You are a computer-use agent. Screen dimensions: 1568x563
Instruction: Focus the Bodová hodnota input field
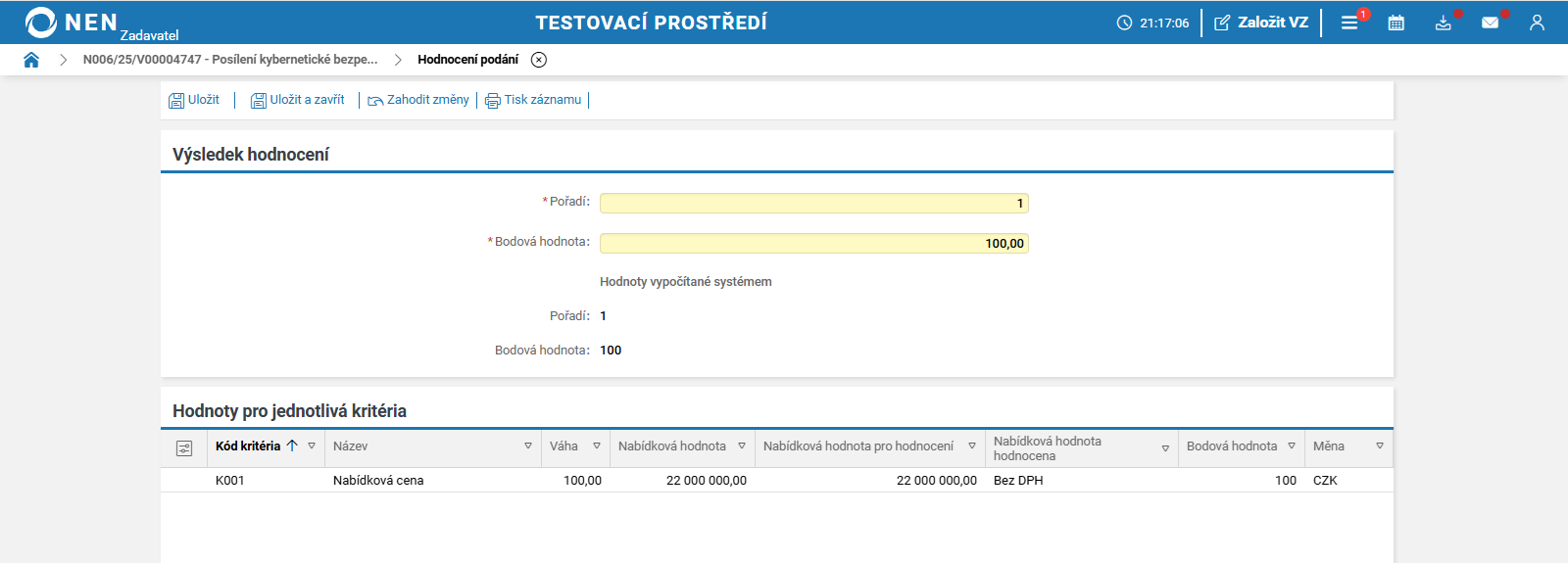[813, 243]
